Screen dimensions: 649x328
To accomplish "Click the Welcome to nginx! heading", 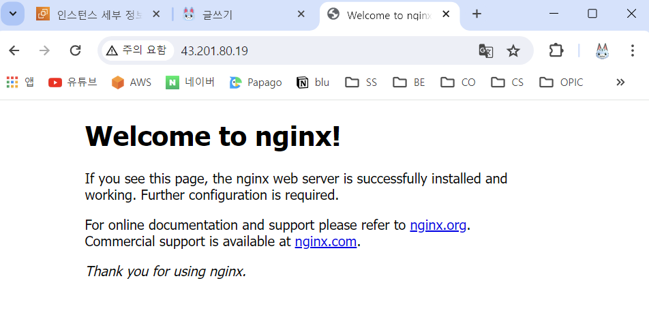I will [x=213, y=136].
